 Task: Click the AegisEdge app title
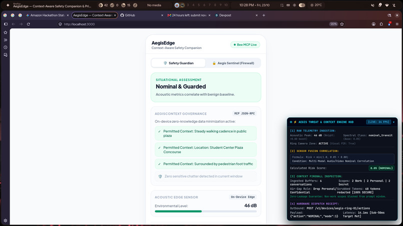pos(163,43)
